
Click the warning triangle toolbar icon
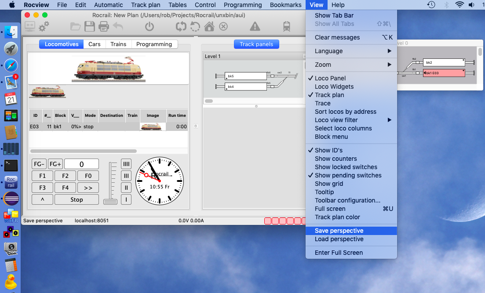pos(255,27)
